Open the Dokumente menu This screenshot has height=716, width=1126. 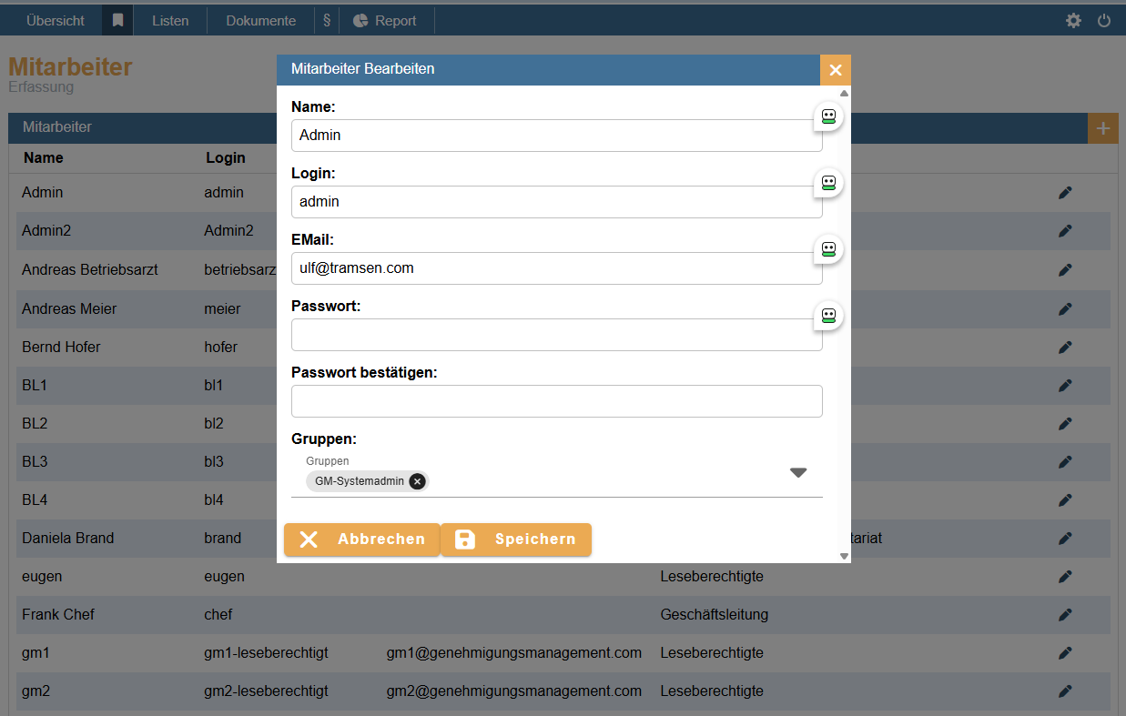pos(260,20)
